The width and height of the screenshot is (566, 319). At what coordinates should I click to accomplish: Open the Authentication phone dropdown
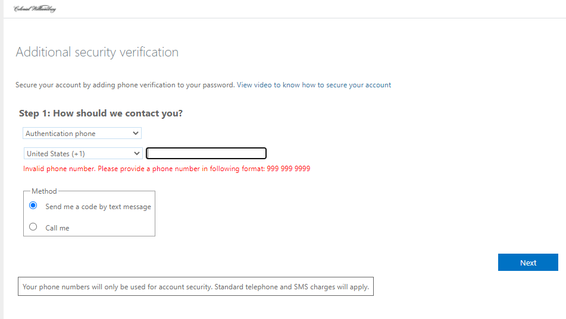[82, 134]
